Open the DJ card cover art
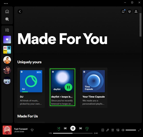Viewport: 143px width, 137px height. click(31, 81)
